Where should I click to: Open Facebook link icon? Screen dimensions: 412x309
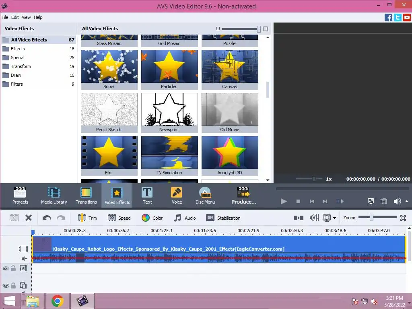[x=388, y=18]
